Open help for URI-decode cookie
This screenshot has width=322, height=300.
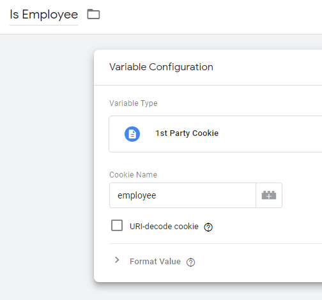(208, 227)
